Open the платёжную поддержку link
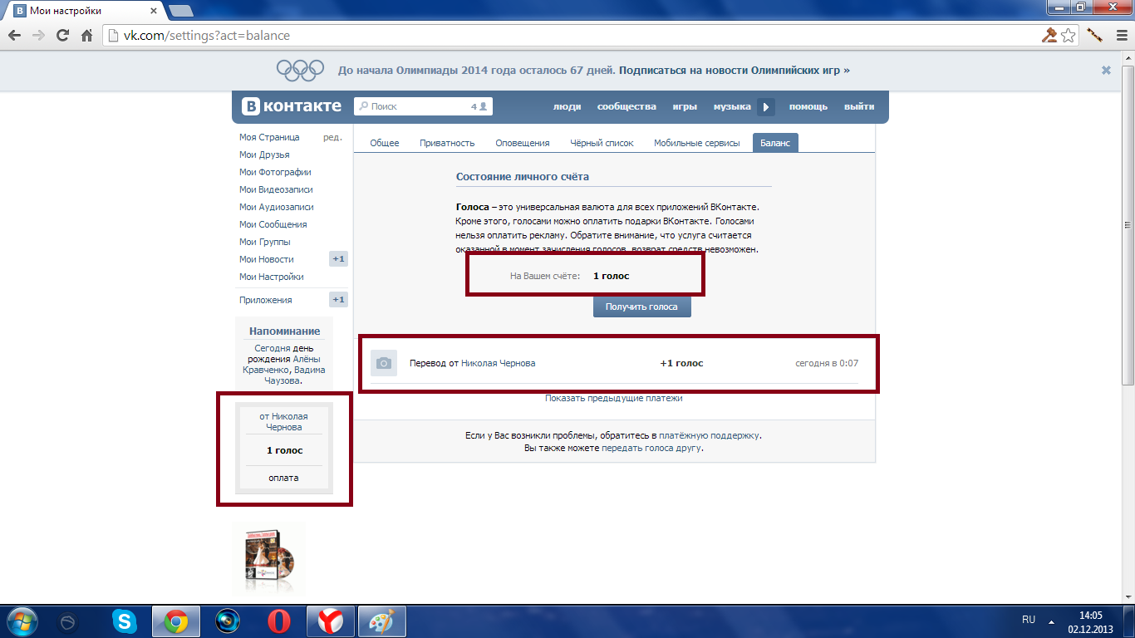1135x638 pixels. point(709,435)
